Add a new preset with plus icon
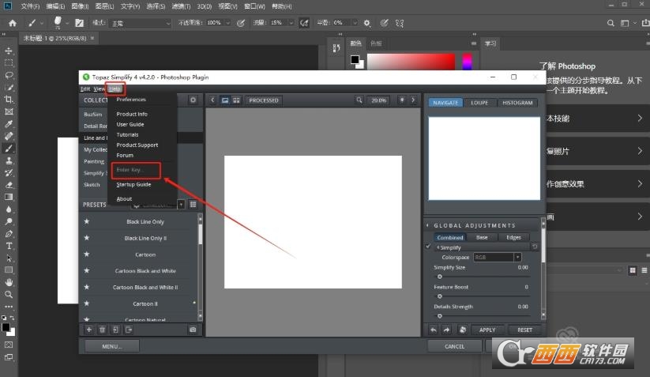650x377 pixels. point(88,330)
